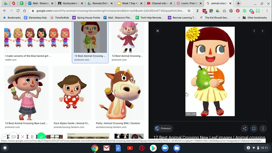Viewport: 272px width, 153px height.
Task: Open The Kid Should See bookmark
Action: (x=214, y=17)
